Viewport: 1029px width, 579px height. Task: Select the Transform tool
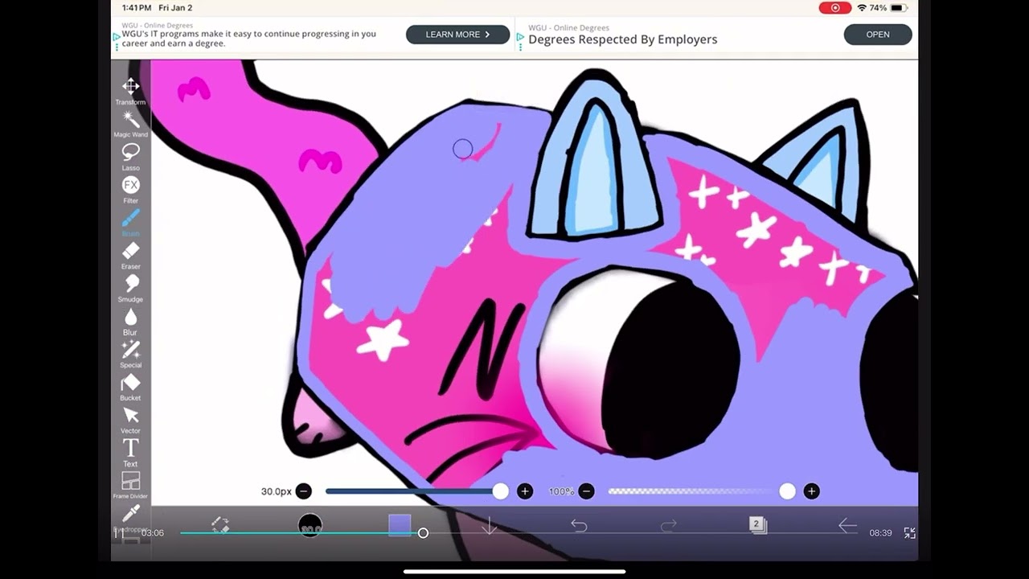tap(130, 91)
